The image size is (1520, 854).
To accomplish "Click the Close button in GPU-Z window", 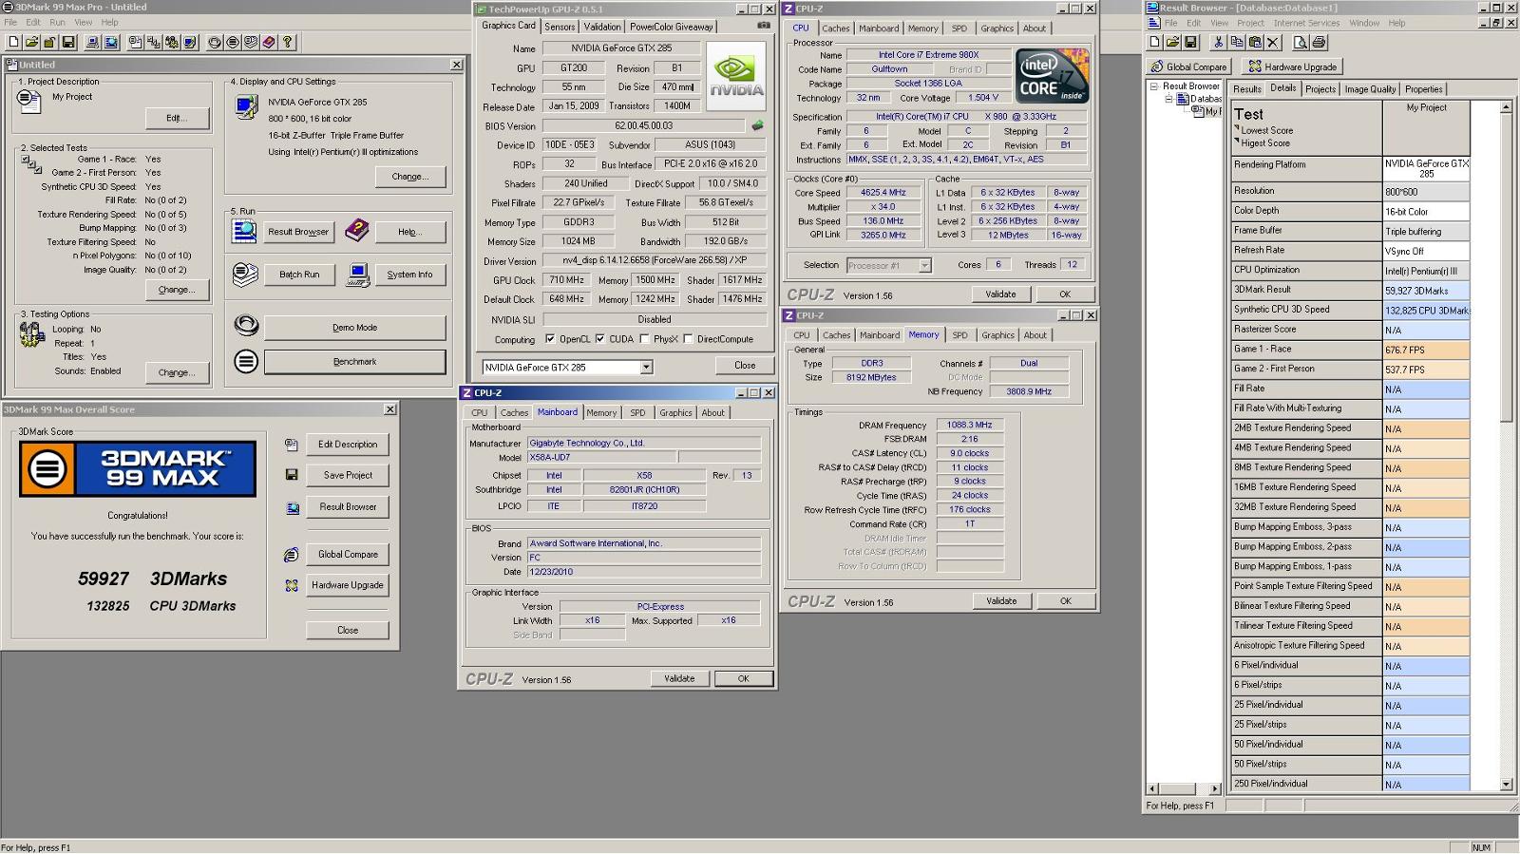I will click(x=745, y=365).
